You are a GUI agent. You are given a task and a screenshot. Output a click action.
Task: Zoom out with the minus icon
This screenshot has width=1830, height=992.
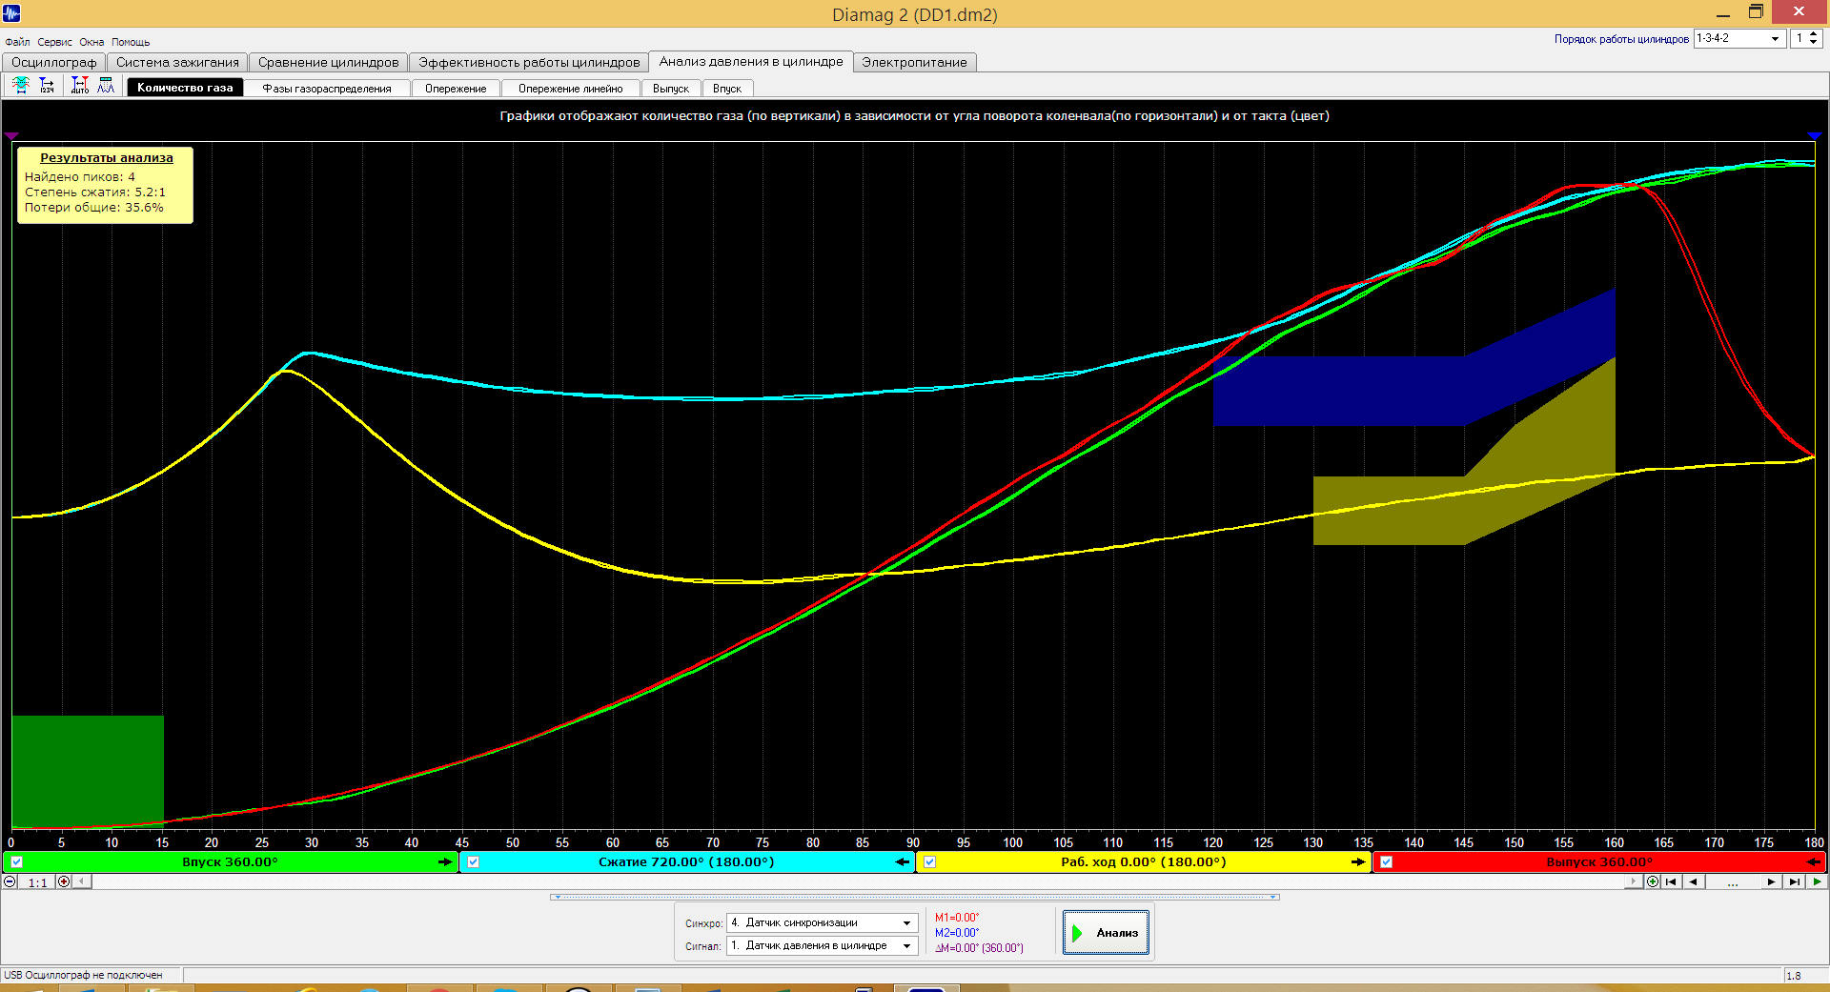coord(10,881)
